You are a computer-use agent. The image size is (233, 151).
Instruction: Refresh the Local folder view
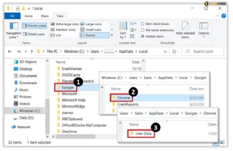coord(174,52)
